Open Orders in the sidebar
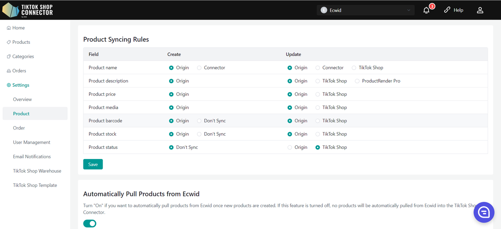 tap(16, 71)
